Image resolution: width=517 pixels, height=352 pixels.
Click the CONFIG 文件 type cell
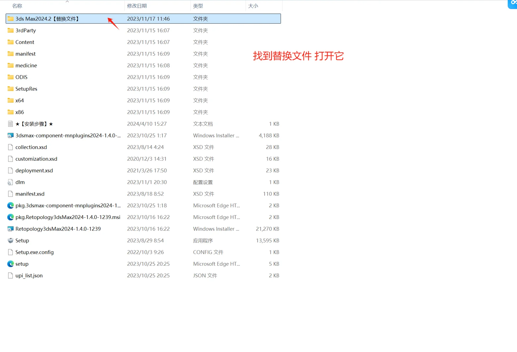208,252
